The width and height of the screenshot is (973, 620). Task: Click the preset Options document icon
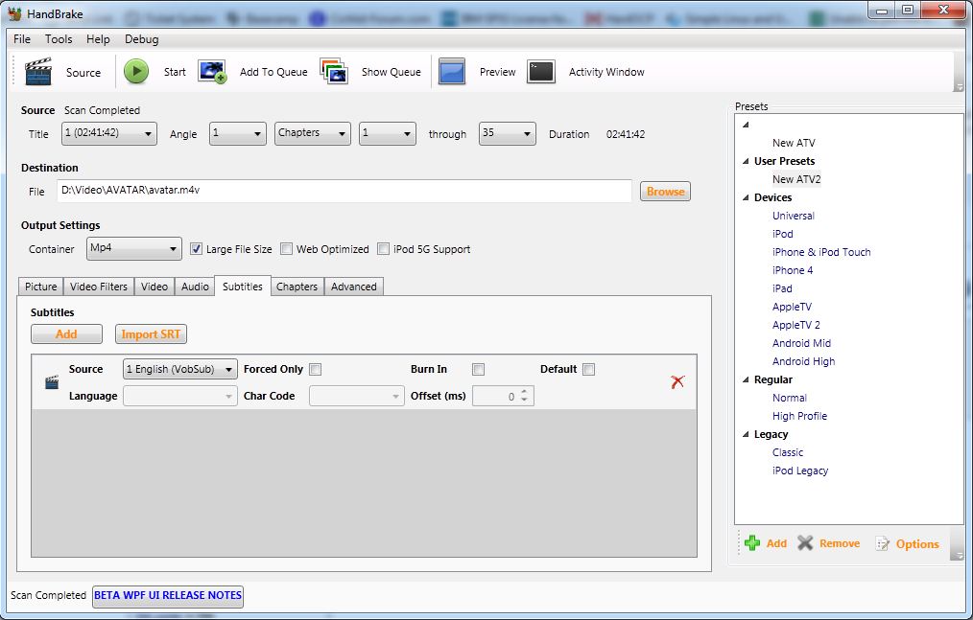(x=882, y=543)
